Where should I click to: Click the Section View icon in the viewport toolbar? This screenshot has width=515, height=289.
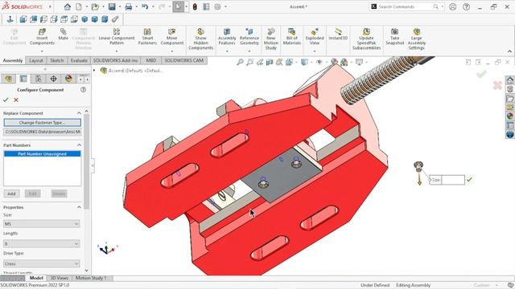coord(270,62)
